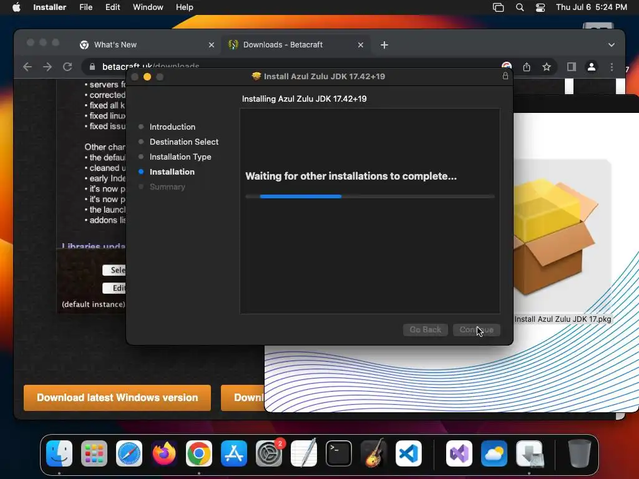Open the Help menu
This screenshot has width=639, height=479.
pos(184,7)
